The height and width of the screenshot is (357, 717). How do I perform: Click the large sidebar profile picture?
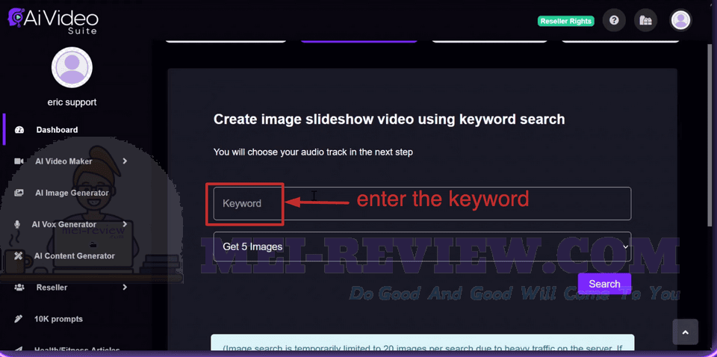[x=72, y=67]
